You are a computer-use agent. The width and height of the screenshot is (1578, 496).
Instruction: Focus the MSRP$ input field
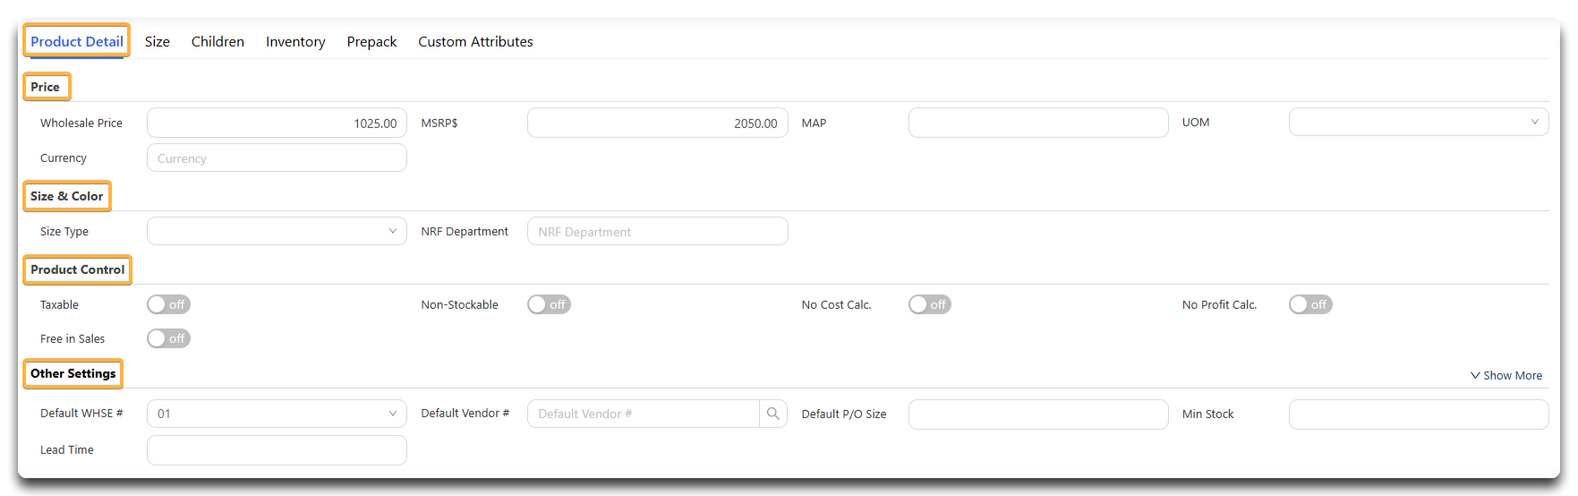click(658, 123)
